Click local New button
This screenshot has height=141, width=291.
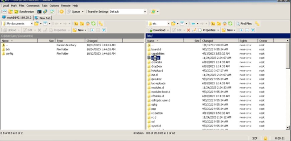tap(78, 30)
